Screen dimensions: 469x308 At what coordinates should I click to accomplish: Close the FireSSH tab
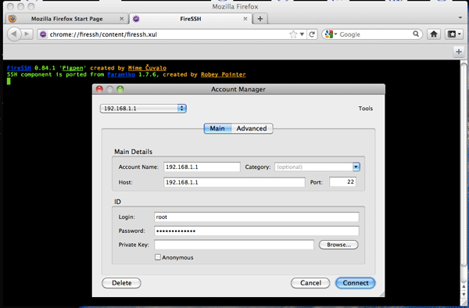tap(245, 19)
